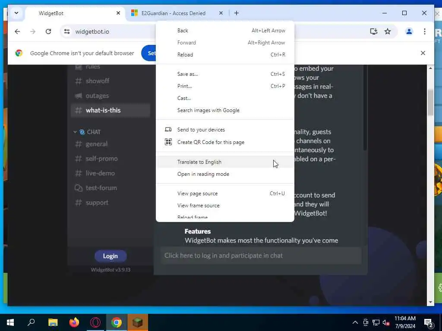Click the WidgetBot v3.9.13 version text

click(x=110, y=270)
